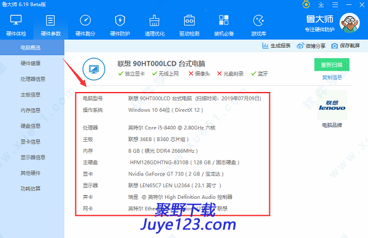The height and width of the screenshot is (238, 368).
Task: Click the 保存截屏 camera icon
Action: (334, 46)
